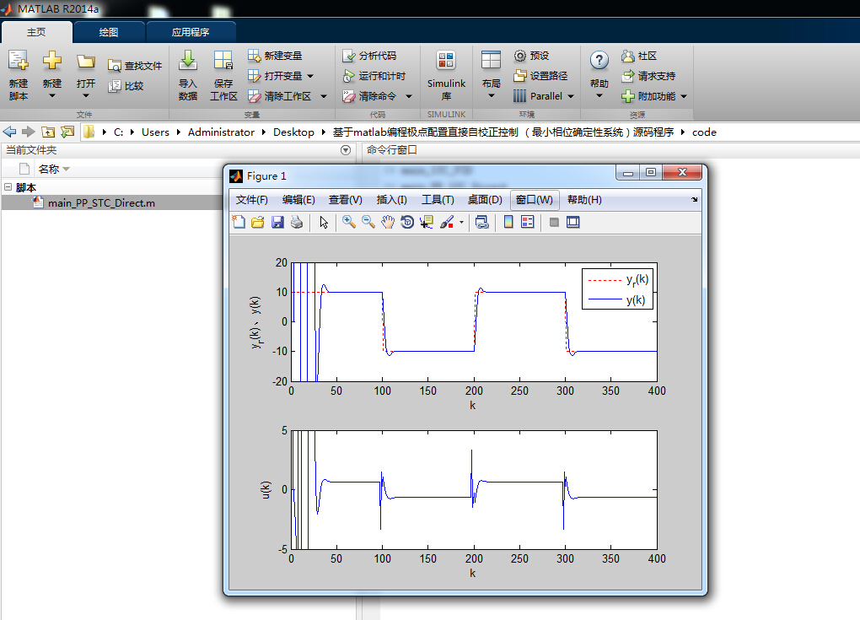Expand the 帮助 (Help) ribbon dropdown
The width and height of the screenshot is (860, 620).
coord(599,96)
